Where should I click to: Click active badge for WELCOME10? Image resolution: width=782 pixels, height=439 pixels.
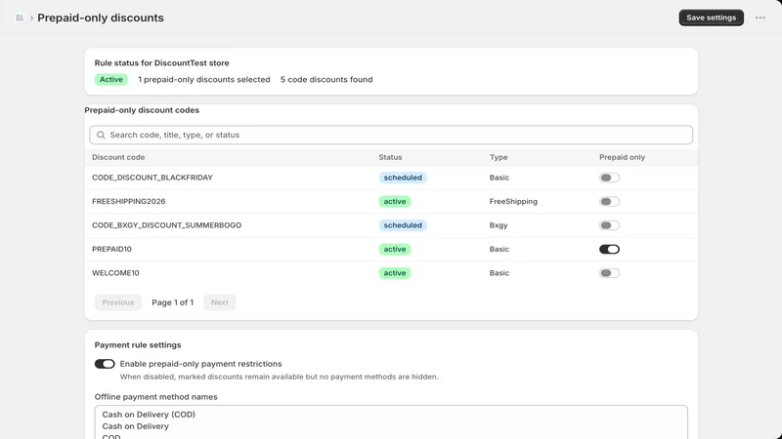point(395,273)
